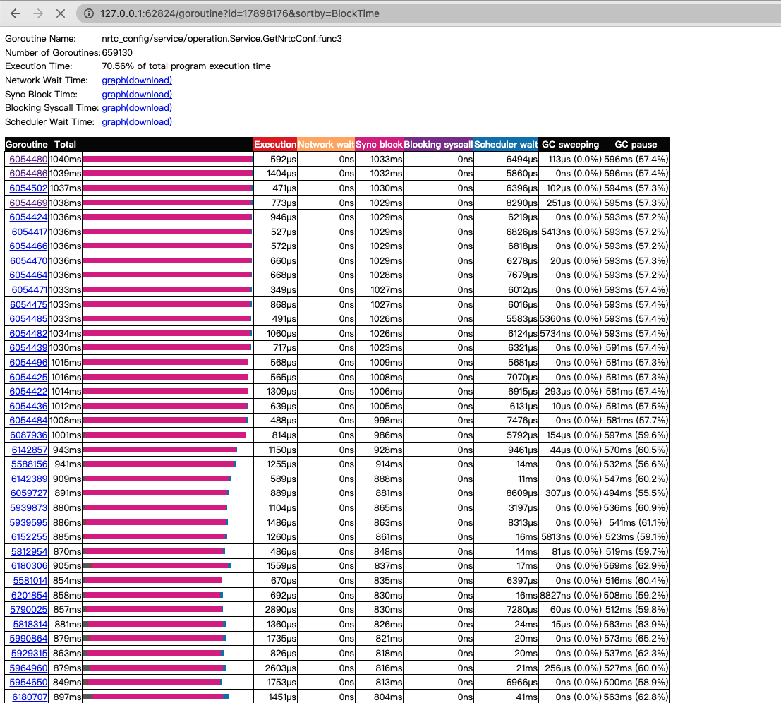The width and height of the screenshot is (781, 703).
Task: Click the browser back arrow
Action: [x=15, y=13]
